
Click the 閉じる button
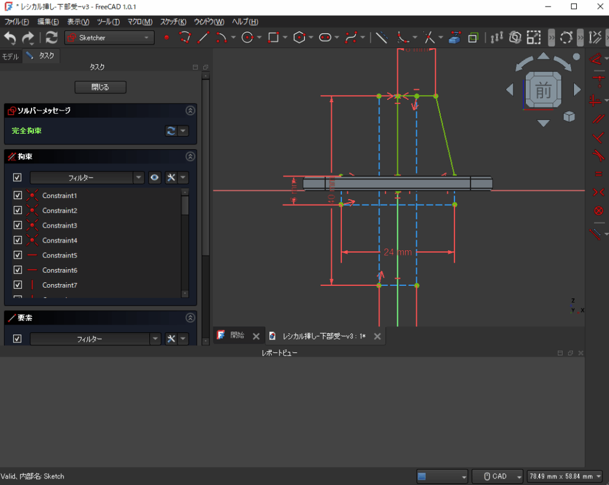(101, 87)
